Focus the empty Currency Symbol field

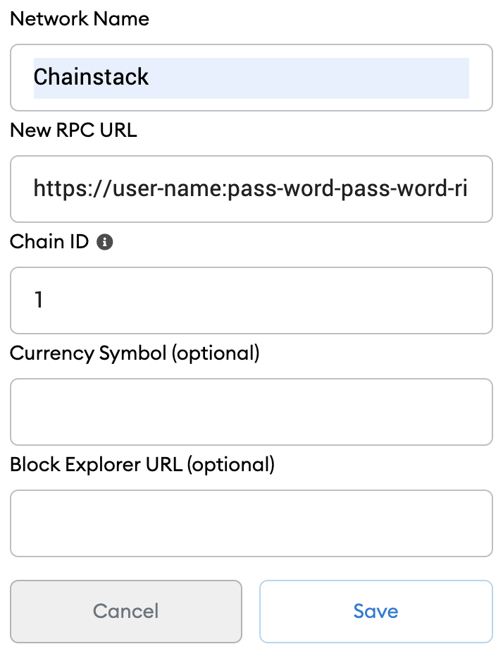click(x=252, y=412)
